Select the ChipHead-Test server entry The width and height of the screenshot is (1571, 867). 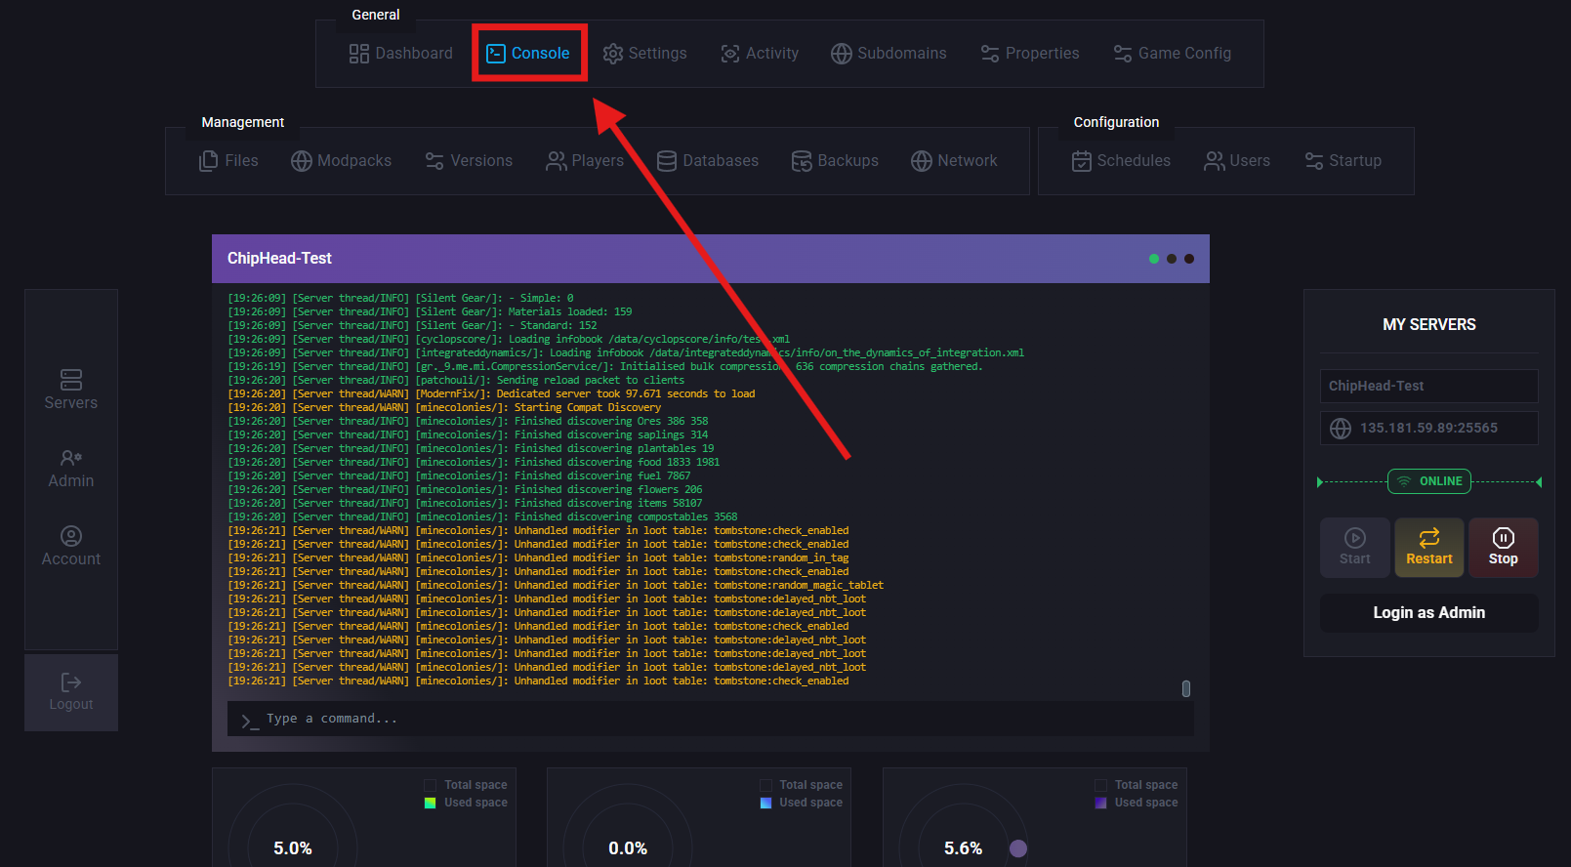[x=1428, y=386]
